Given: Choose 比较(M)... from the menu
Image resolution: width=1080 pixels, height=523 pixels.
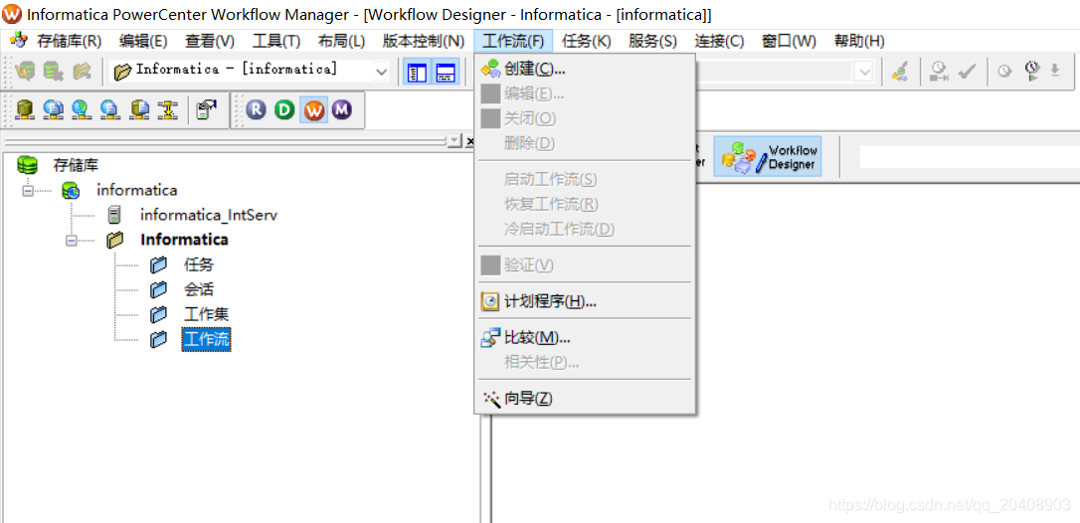Looking at the screenshot, I should pyautogui.click(x=585, y=338).
